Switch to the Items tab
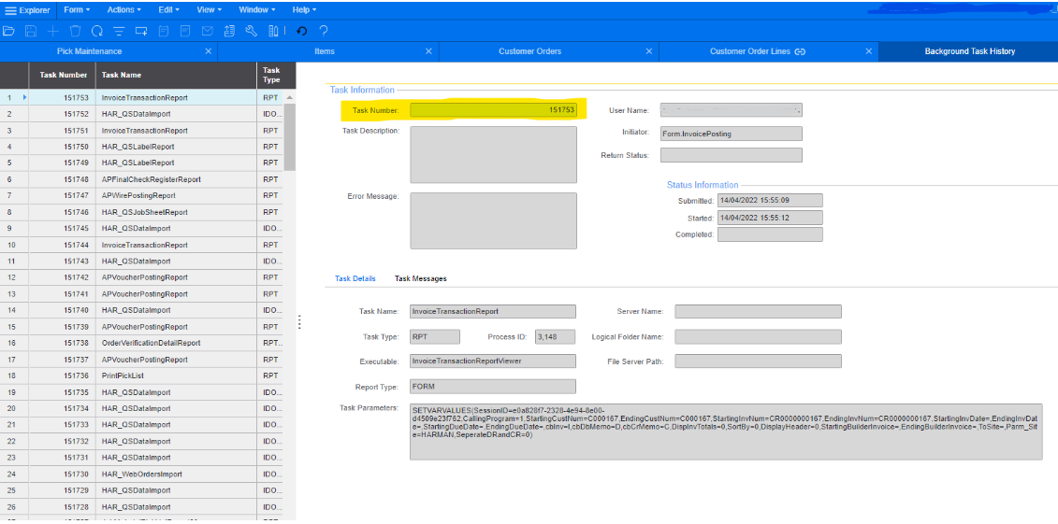 point(325,51)
